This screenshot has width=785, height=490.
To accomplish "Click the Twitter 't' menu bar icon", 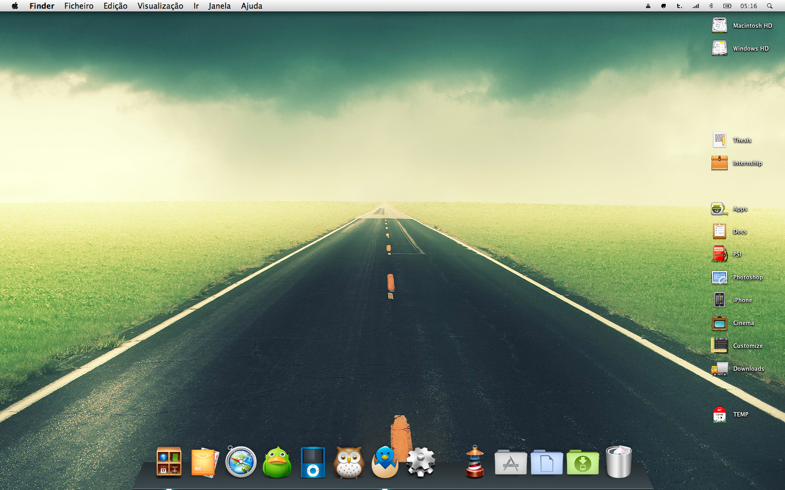I will tap(679, 6).
